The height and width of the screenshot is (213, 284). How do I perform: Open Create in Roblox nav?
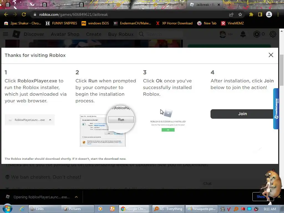(94, 34)
